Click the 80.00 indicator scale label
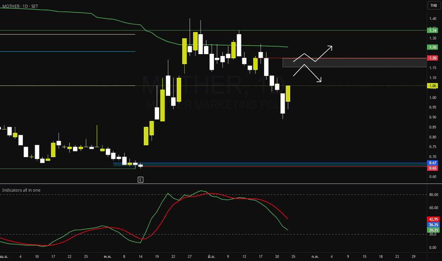442x261 pixels. 433,195
